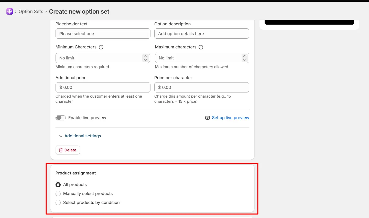Increase Maximum characters with up arrow
Screen dimensions: 369x218
[245, 56]
